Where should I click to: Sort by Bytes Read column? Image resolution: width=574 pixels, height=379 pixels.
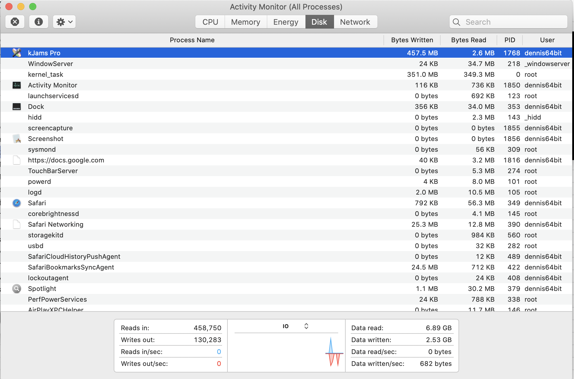pyautogui.click(x=469, y=40)
